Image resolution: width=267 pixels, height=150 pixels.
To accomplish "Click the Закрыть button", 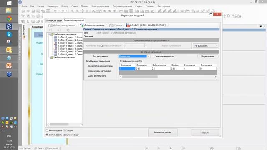I will pos(205,132).
